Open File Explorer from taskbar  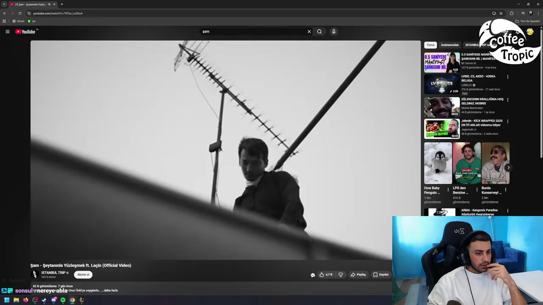click(16, 300)
